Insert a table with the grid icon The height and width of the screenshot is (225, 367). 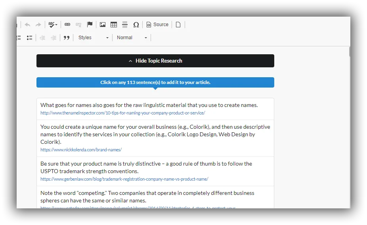coord(114,25)
